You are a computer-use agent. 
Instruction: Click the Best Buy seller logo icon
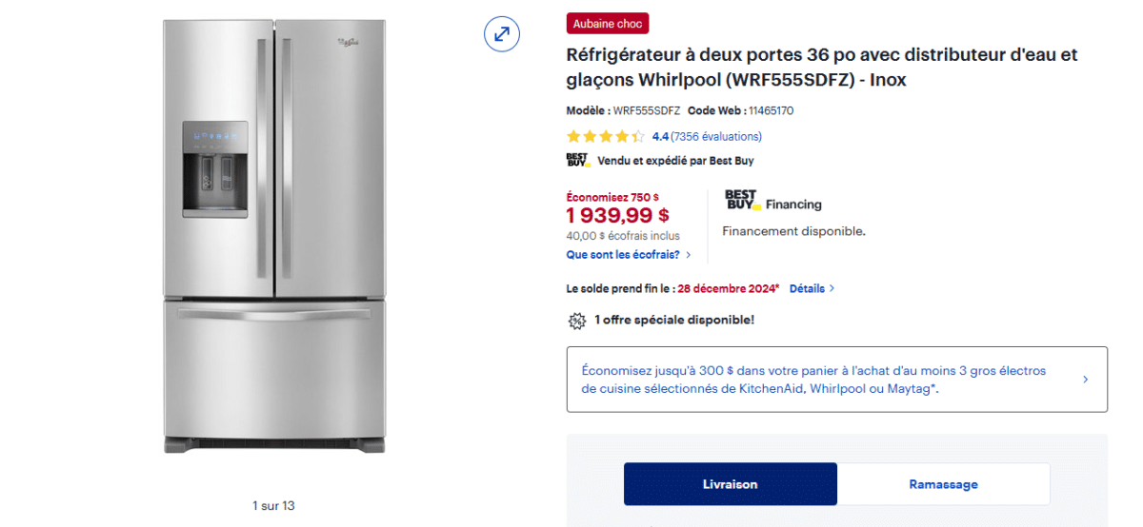click(x=577, y=161)
